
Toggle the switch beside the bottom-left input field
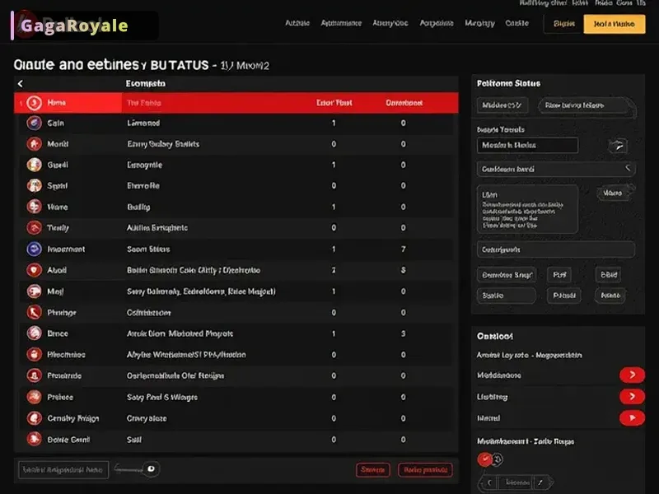point(150,469)
